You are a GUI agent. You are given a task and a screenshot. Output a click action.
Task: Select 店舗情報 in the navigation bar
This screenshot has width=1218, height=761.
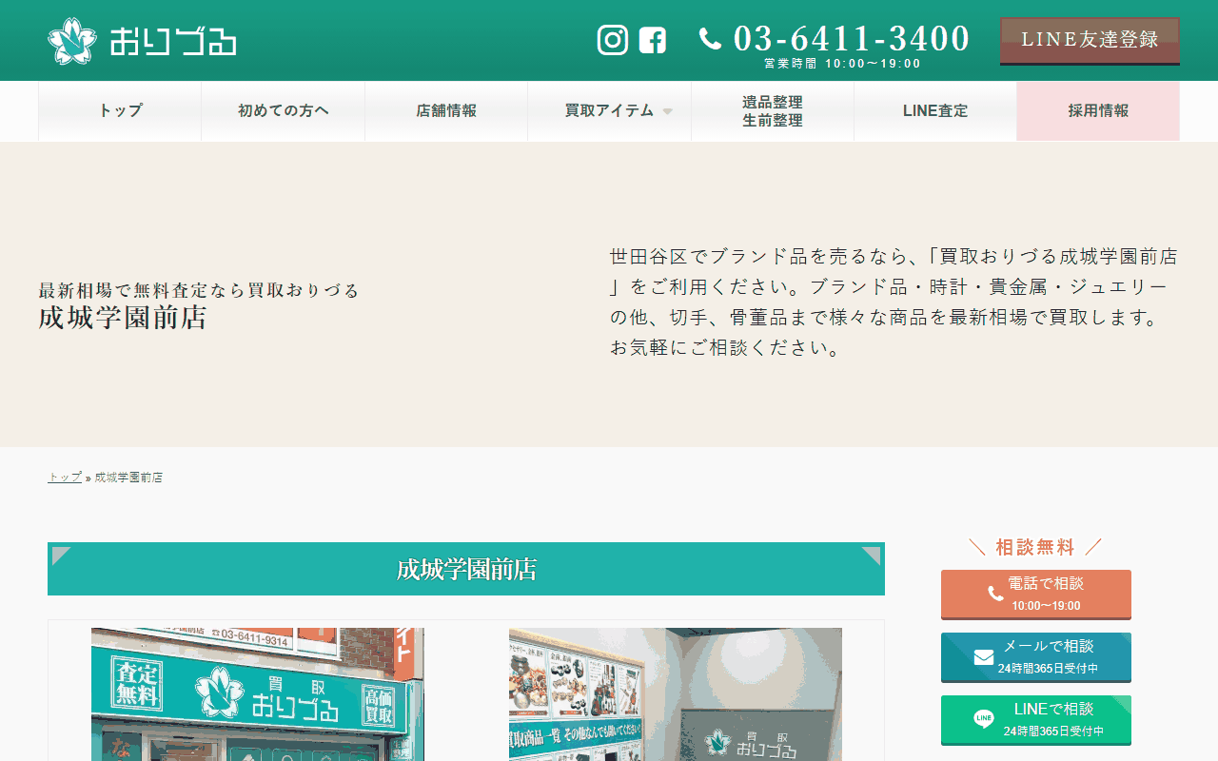coord(446,111)
